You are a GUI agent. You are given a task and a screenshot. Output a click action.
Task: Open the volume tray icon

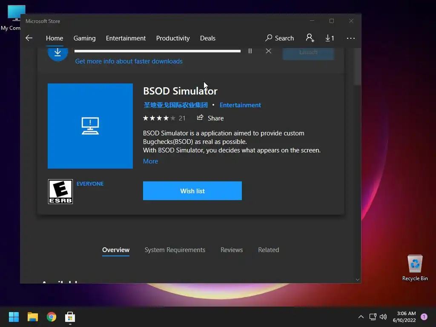coord(383,317)
